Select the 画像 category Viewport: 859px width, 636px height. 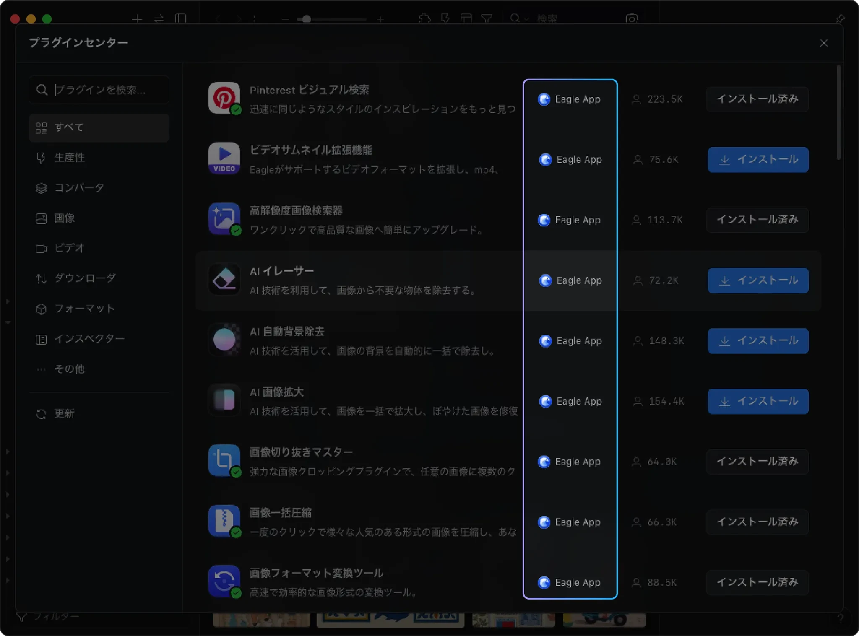point(99,218)
